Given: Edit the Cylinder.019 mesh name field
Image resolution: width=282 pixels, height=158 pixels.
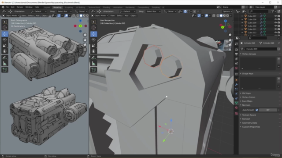Looking at the screenshot, I should tap(261, 49).
